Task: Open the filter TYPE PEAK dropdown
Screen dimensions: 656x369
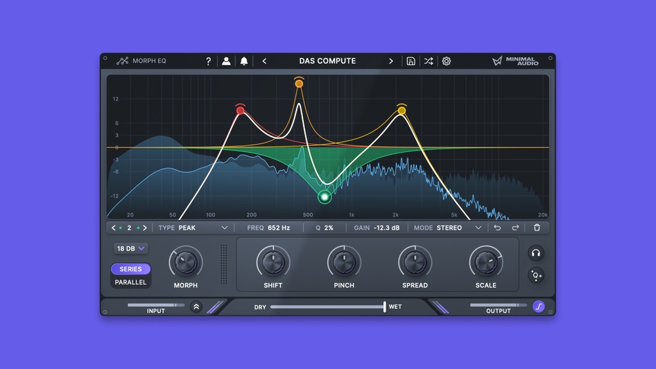Action: pos(193,228)
